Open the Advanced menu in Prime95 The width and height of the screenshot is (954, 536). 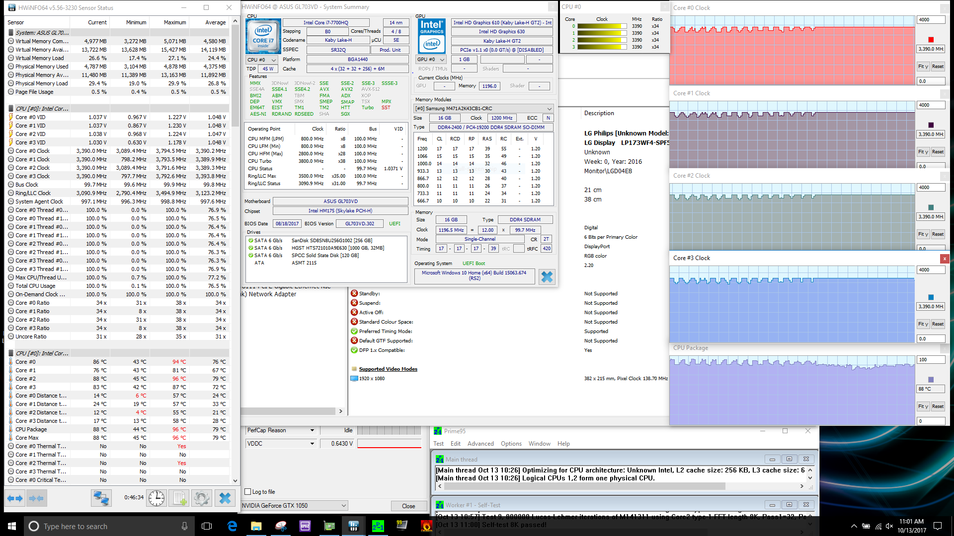click(480, 444)
